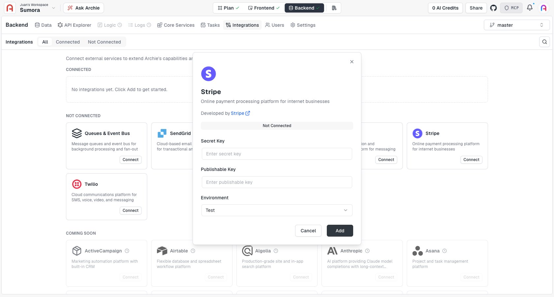Open the API Explorer tab
The width and height of the screenshot is (554, 297).
pyautogui.click(x=75, y=25)
